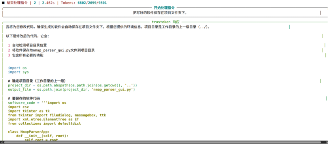Screen dimensions: 328x144
Task: Click the '开始处理指令' panel title
Action: [x=164, y=8]
